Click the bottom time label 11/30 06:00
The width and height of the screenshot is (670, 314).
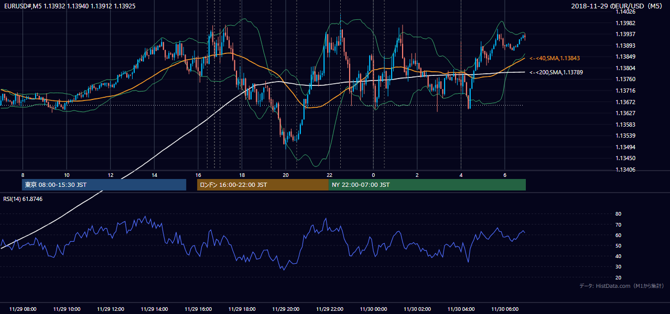pyautogui.click(x=504, y=309)
